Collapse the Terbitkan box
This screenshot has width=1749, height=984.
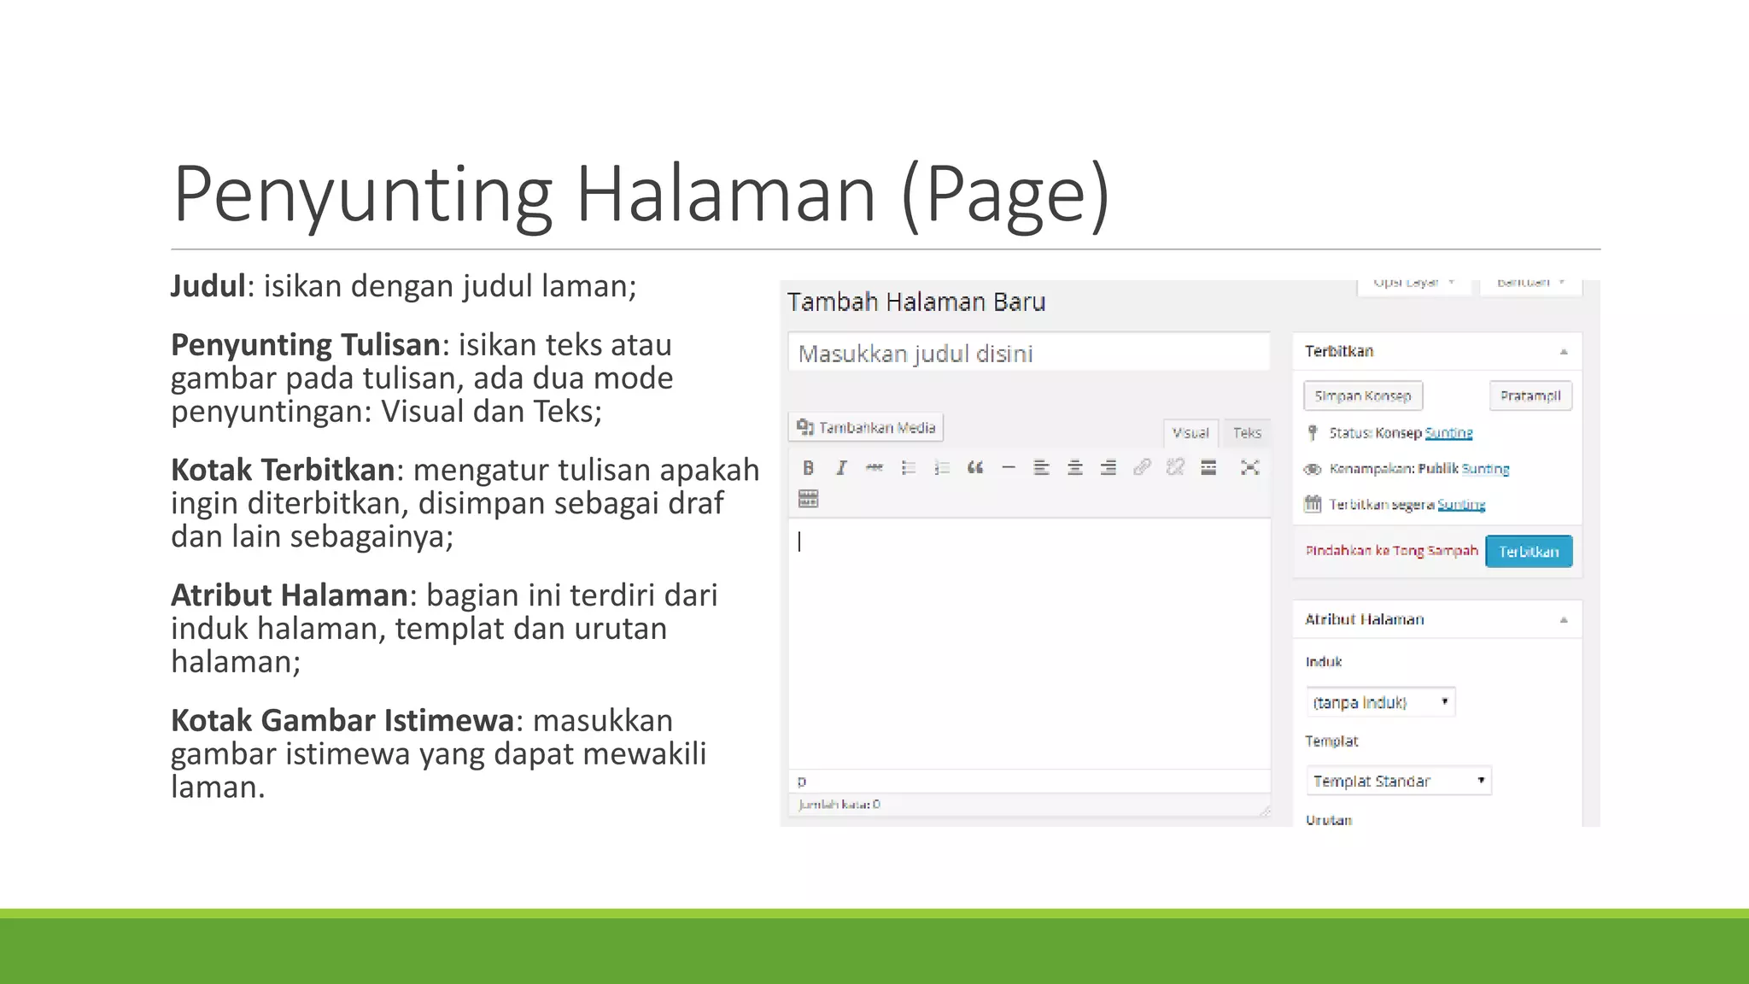pos(1564,352)
